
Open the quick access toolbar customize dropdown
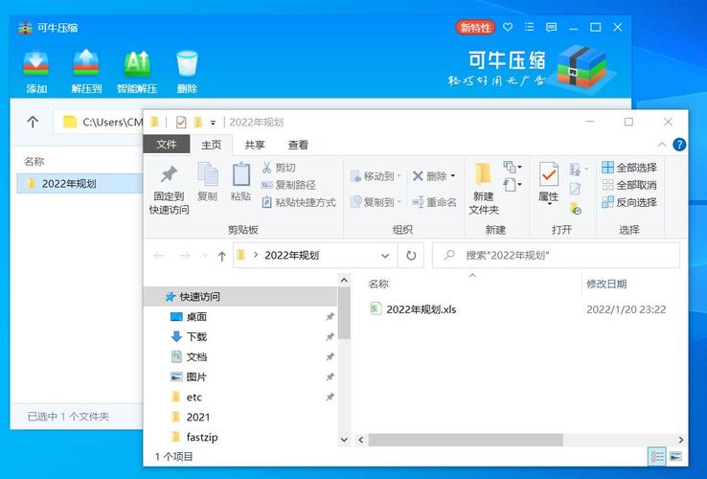tap(213, 123)
